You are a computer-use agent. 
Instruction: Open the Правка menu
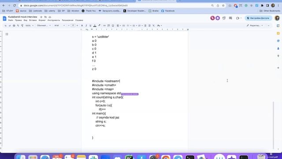[x=19, y=20]
